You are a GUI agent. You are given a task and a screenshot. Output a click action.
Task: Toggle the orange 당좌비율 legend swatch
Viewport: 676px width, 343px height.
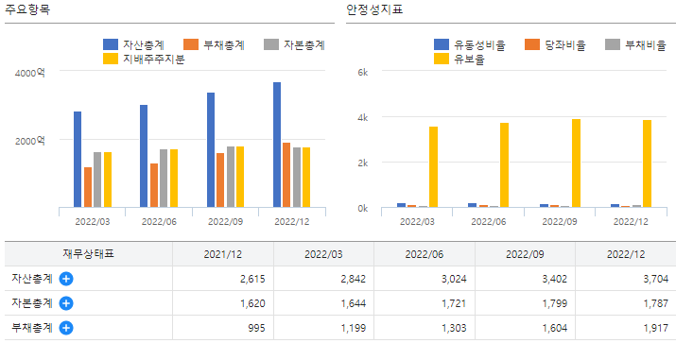click(x=532, y=44)
